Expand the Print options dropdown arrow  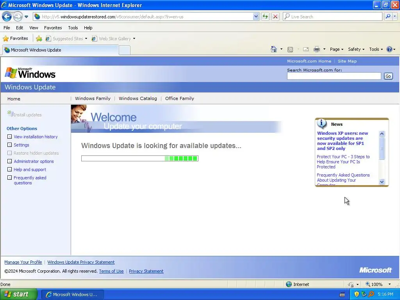pyautogui.click(x=324, y=49)
